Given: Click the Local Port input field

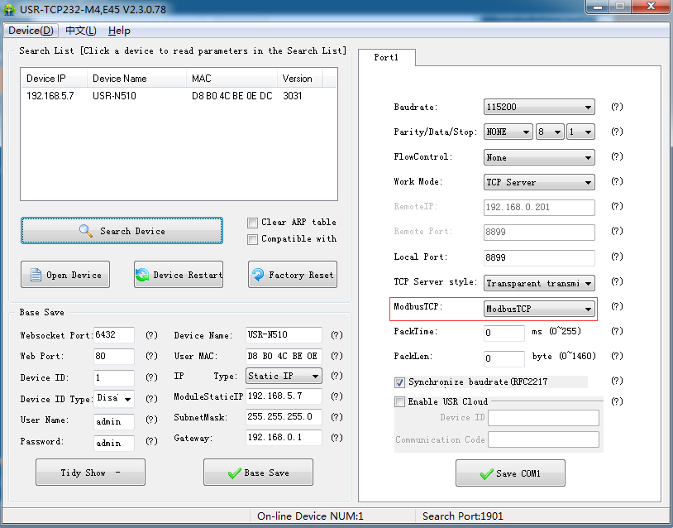Looking at the screenshot, I should [539, 257].
